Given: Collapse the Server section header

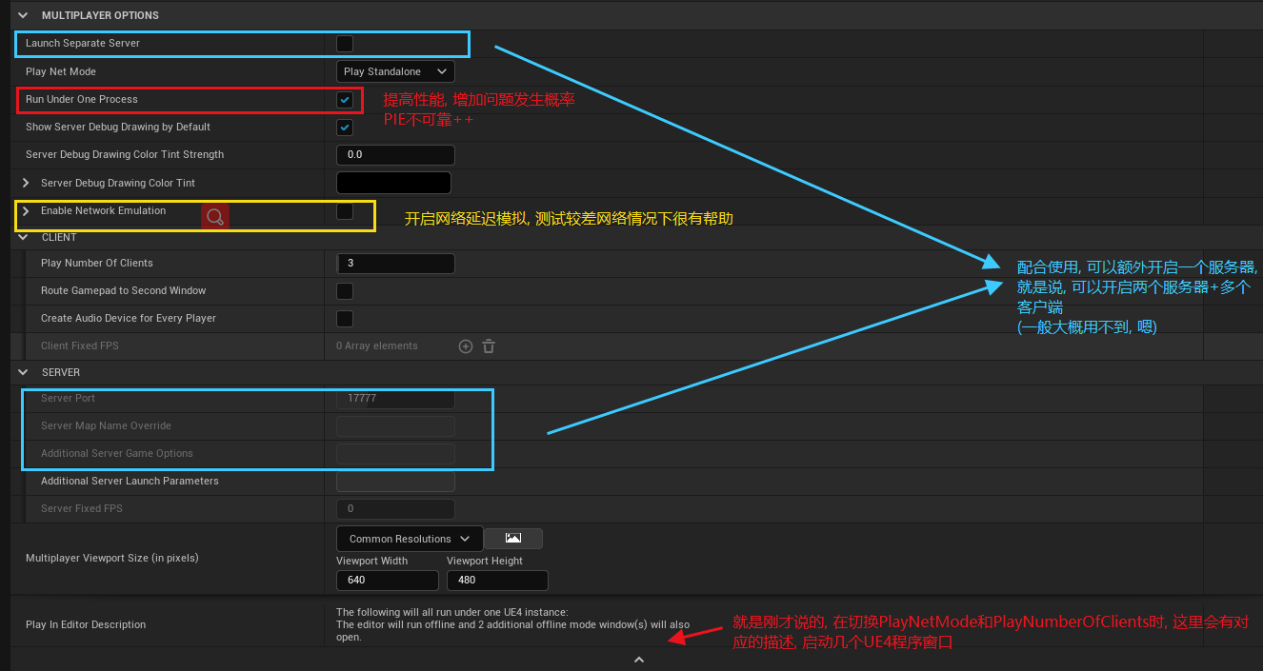Looking at the screenshot, I should point(23,371).
